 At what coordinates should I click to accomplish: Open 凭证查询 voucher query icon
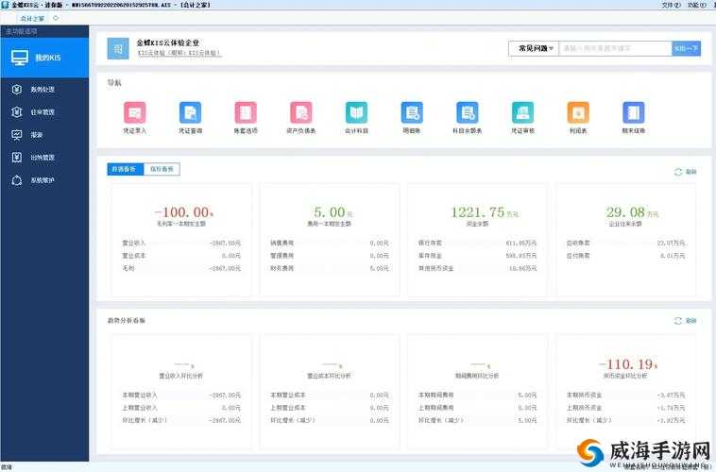click(x=191, y=112)
